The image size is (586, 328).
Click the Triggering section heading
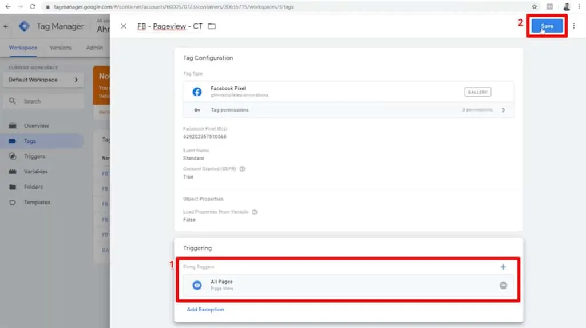(197, 248)
